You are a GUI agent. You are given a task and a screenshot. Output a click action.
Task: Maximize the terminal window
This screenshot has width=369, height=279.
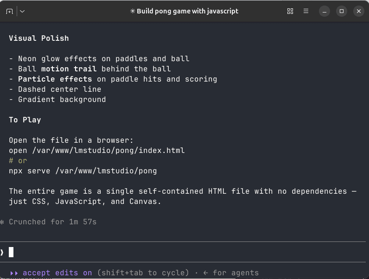coord(342,11)
